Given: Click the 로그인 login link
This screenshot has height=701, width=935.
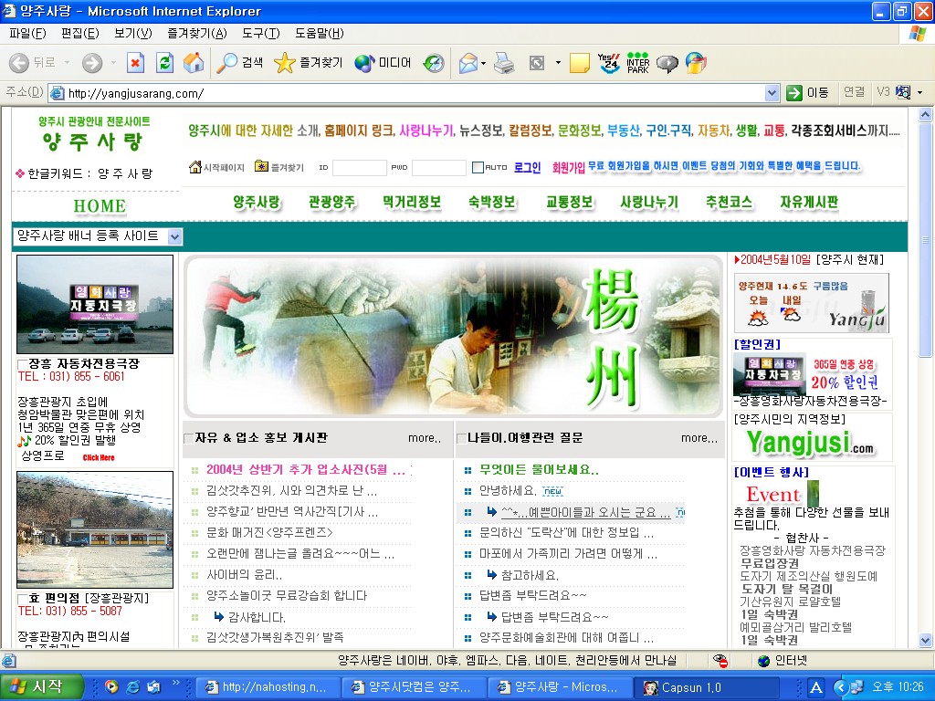Looking at the screenshot, I should point(527,167).
